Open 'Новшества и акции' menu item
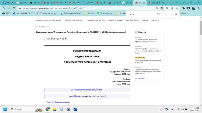Screen dimensions: 202x113 116,20
